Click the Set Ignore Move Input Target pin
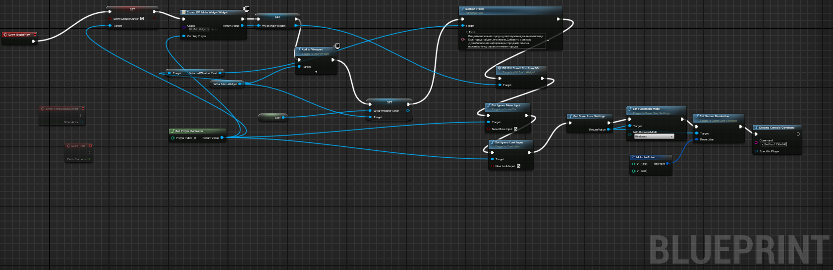Image resolution: width=833 pixels, height=270 pixels. point(489,122)
